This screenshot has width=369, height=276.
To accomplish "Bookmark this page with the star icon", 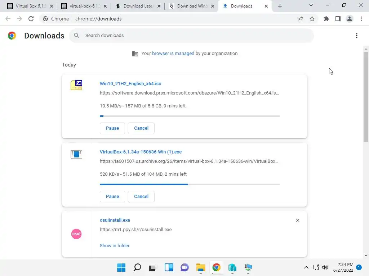I will point(312,19).
